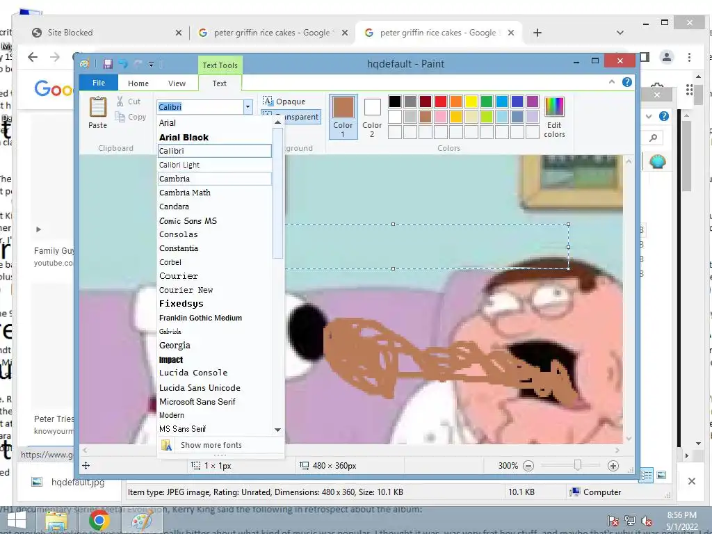
Task: Open the Customize Quick Access Toolbar arrow
Action: [151, 65]
